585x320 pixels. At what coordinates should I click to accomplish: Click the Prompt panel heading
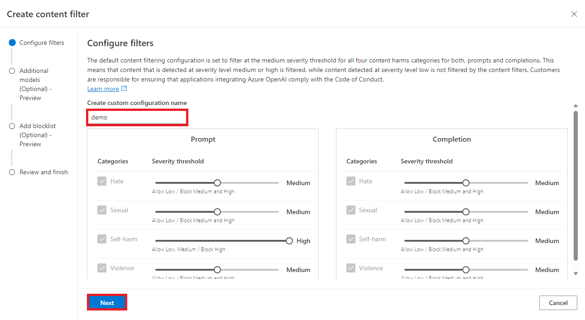203,139
